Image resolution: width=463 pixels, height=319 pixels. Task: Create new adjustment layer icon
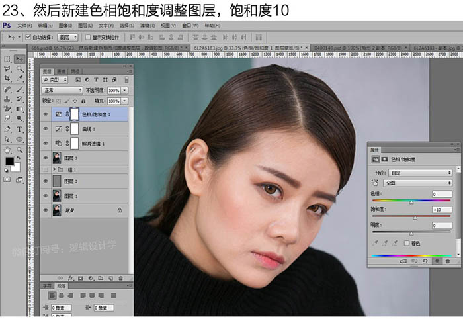[x=91, y=278]
